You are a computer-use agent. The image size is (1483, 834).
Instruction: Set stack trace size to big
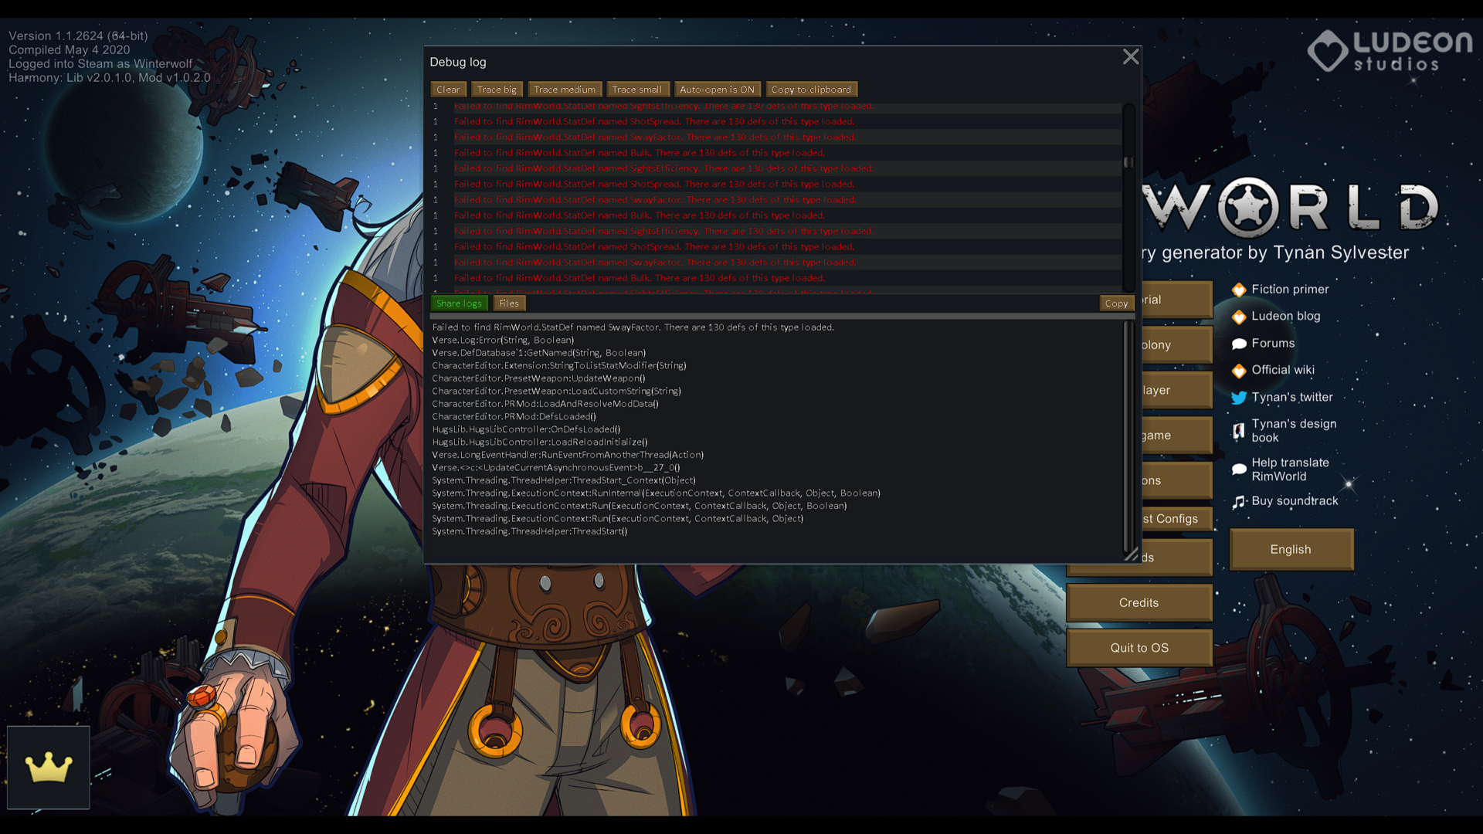coord(497,90)
